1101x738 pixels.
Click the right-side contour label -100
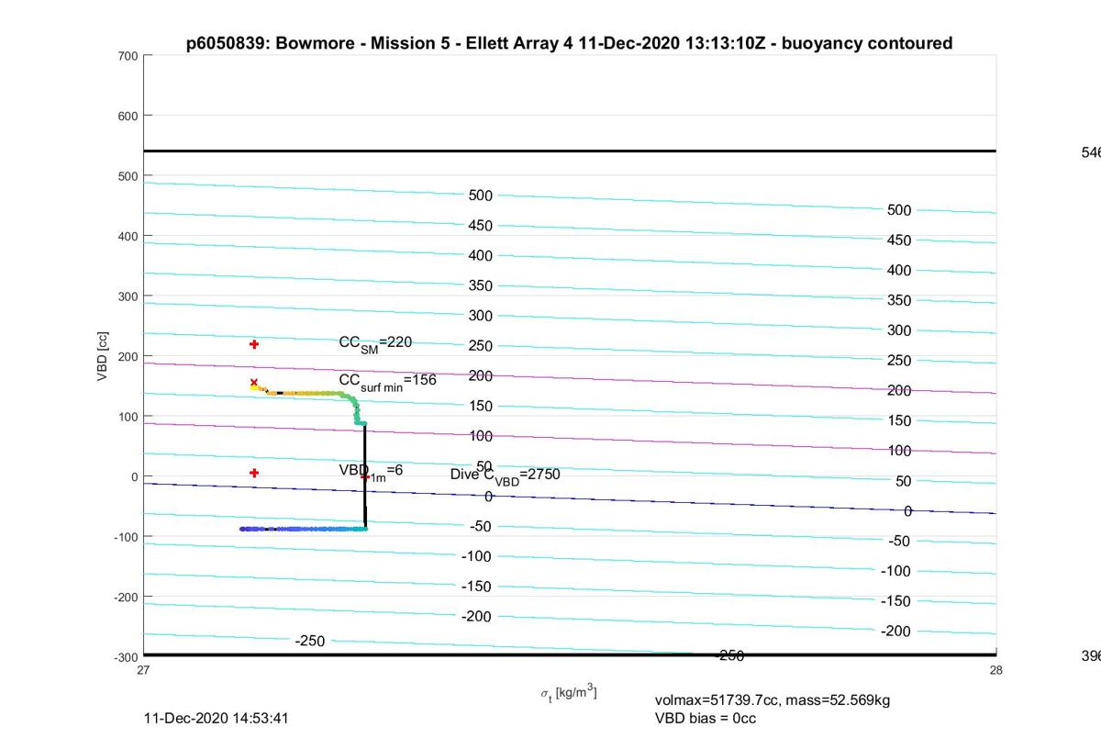tap(895, 571)
